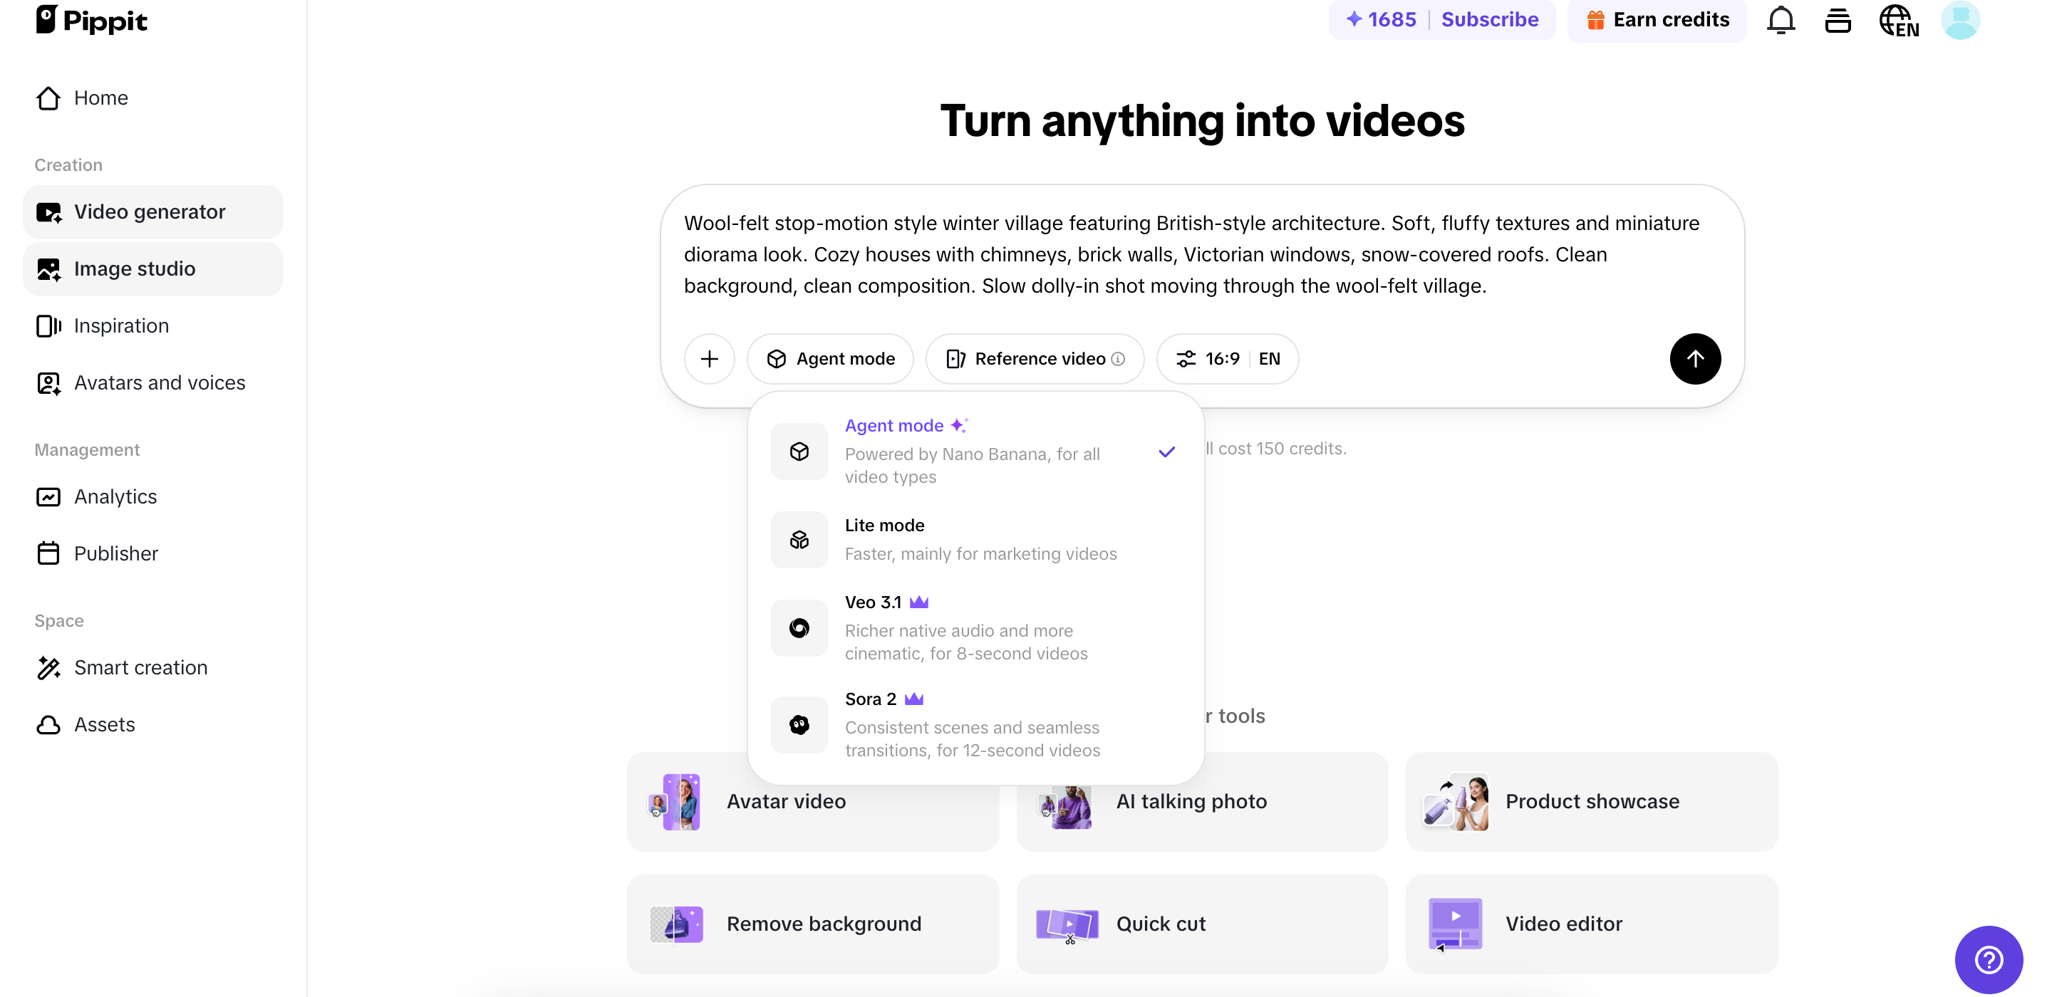
Task: Open the Smart creation workspace
Action: click(140, 667)
